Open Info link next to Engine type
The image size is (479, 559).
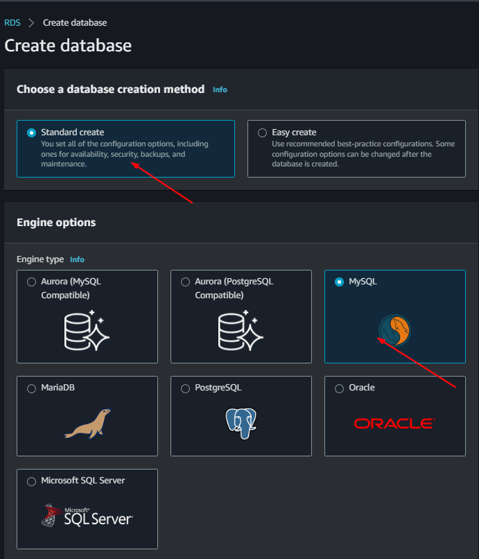click(77, 259)
